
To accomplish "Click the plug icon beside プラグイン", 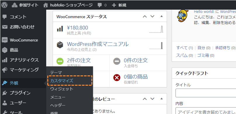I will [x=5, y=93].
